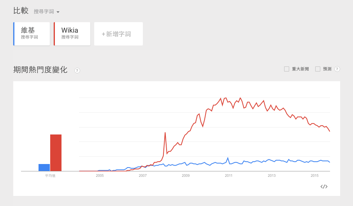Viewport: 353px width, 206px height.
Task: Click the blue average bar for 維基
Action: coord(44,168)
